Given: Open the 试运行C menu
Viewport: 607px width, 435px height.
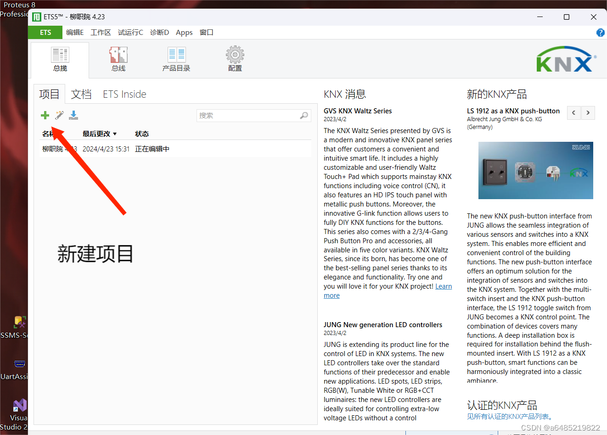Looking at the screenshot, I should point(130,33).
